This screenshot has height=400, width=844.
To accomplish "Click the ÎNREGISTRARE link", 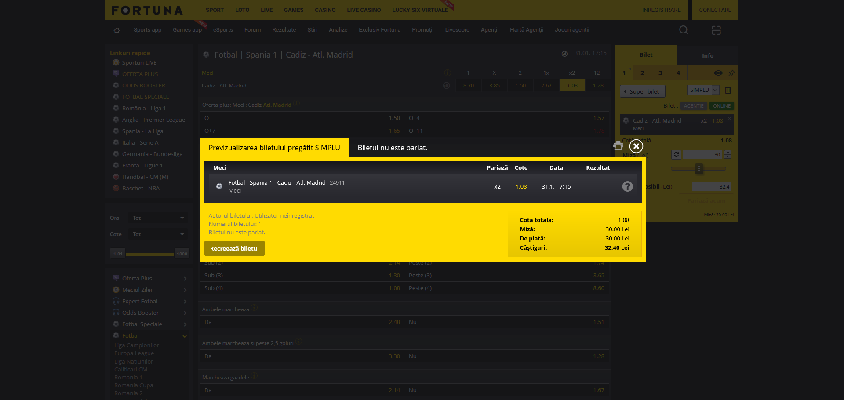I will click(x=661, y=10).
